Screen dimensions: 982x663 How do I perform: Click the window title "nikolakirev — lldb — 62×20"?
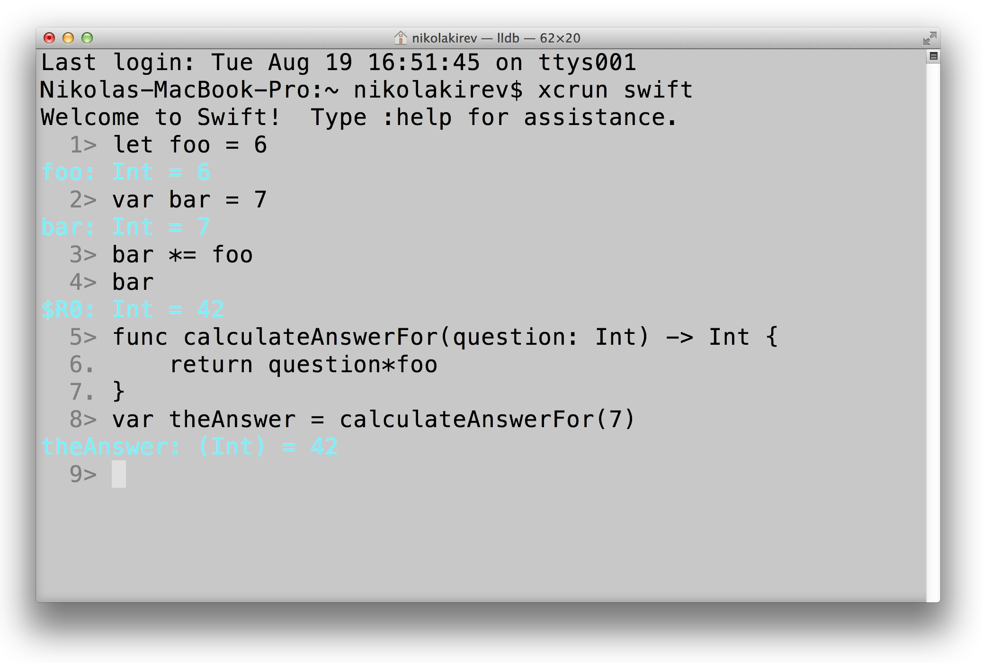point(496,38)
